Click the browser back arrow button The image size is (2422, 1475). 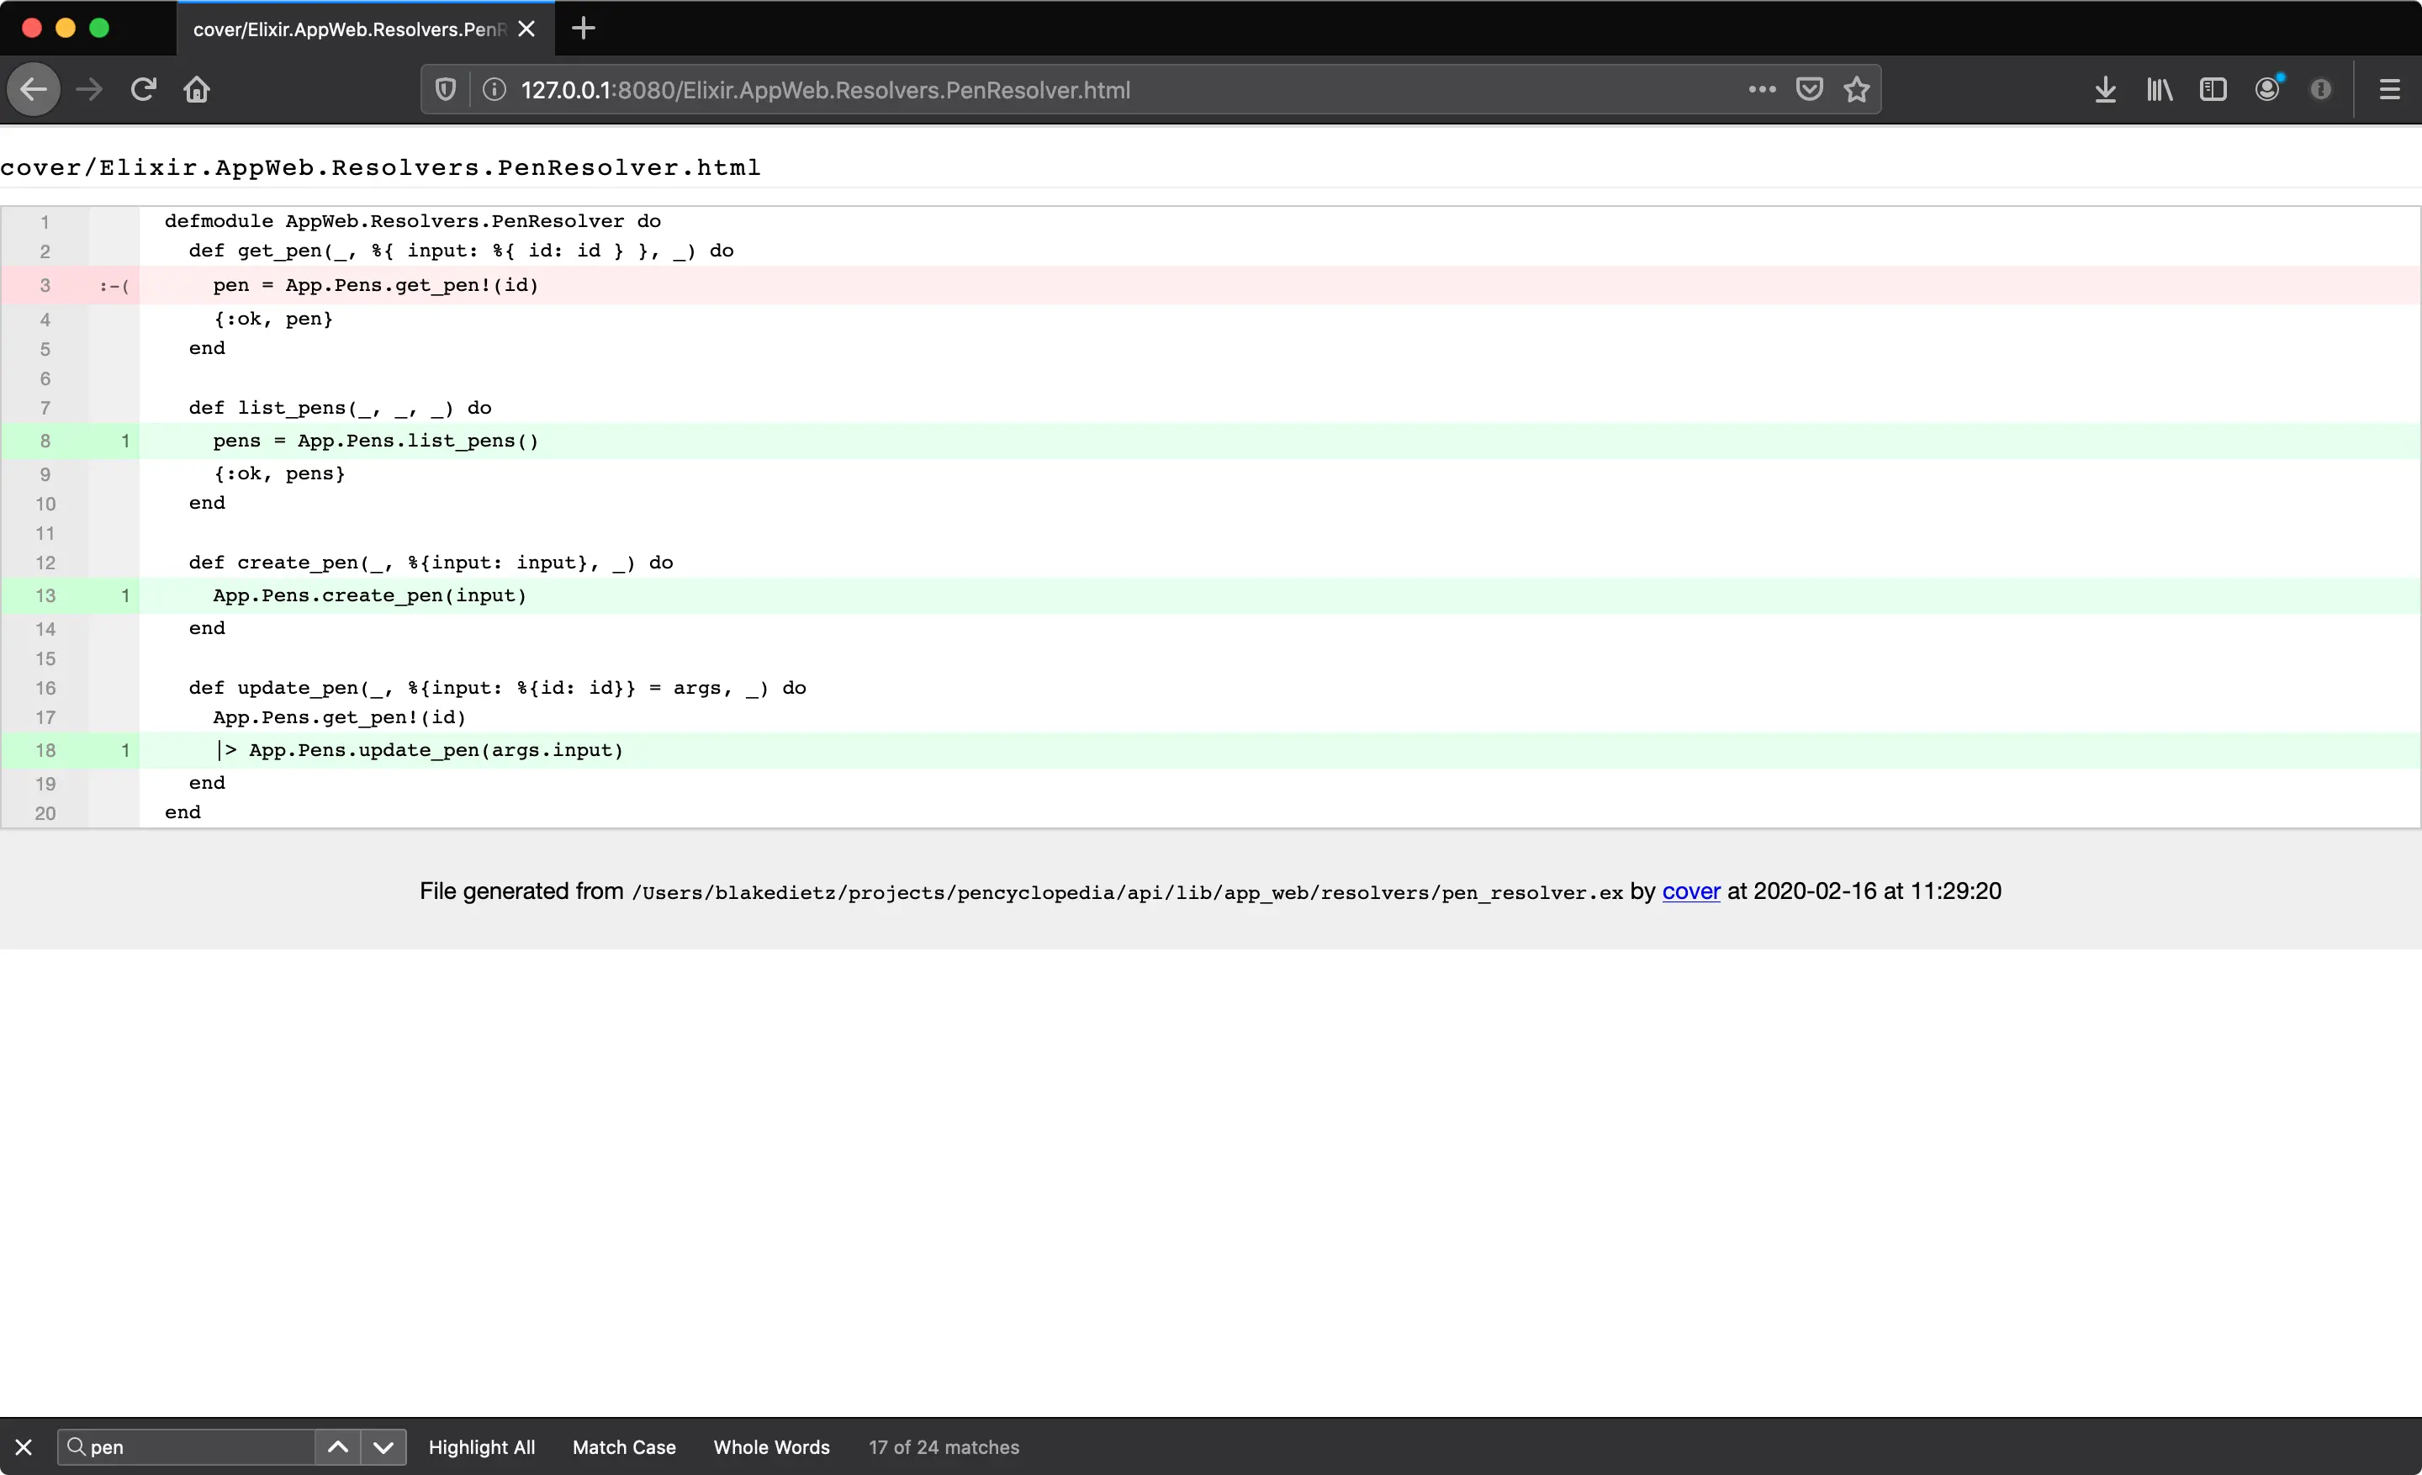point(34,89)
